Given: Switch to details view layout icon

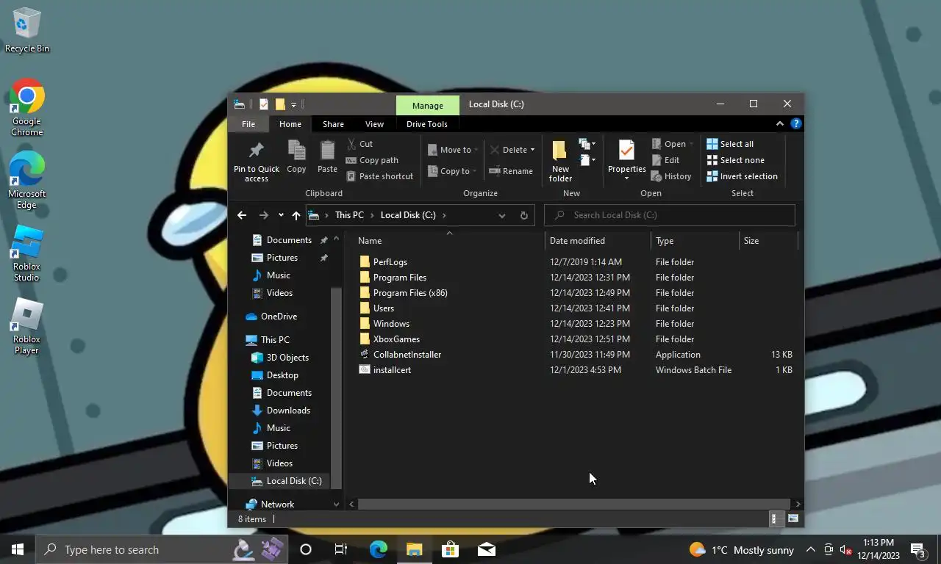Looking at the screenshot, I should point(773,519).
